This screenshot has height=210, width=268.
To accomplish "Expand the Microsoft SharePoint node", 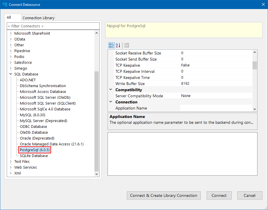I will point(11,33).
